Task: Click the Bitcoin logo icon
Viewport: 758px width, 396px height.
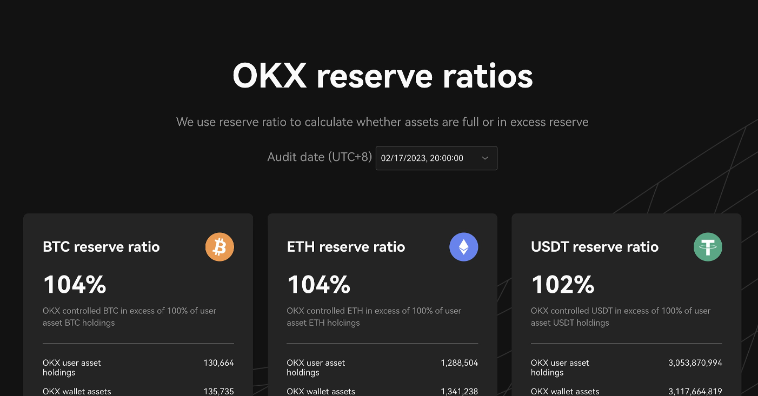Action: tap(220, 247)
